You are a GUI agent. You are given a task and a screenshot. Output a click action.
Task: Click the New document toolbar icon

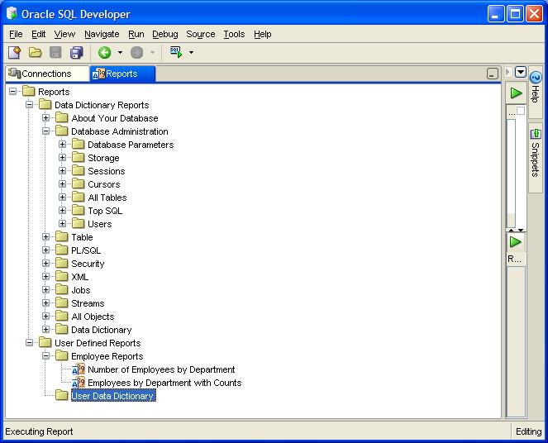(x=14, y=52)
